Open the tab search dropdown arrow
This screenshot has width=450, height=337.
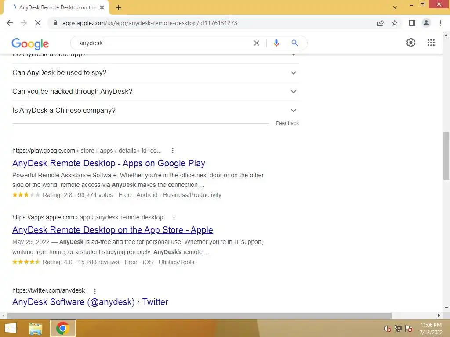(395, 7)
